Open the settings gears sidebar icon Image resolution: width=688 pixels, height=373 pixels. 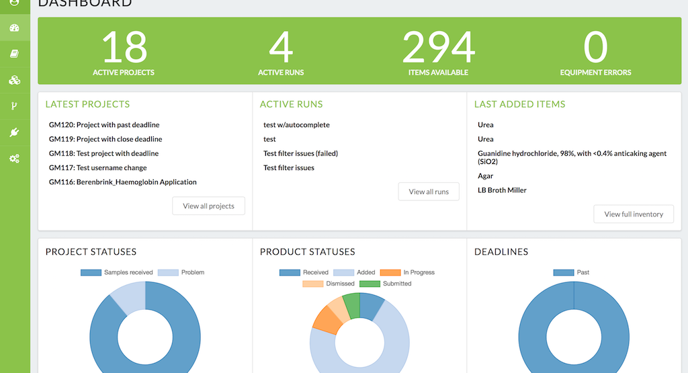point(14,159)
